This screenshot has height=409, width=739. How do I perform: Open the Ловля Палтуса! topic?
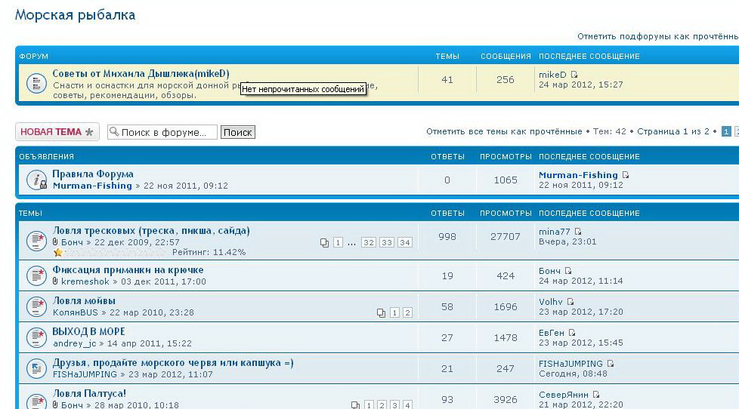coord(89,393)
